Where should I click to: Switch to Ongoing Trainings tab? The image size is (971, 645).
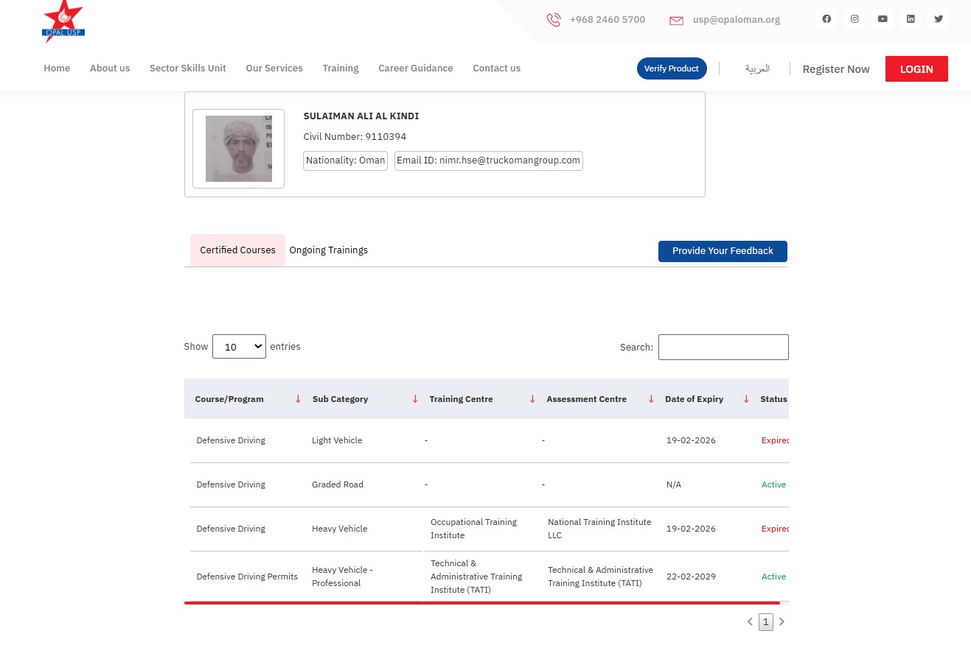[328, 250]
